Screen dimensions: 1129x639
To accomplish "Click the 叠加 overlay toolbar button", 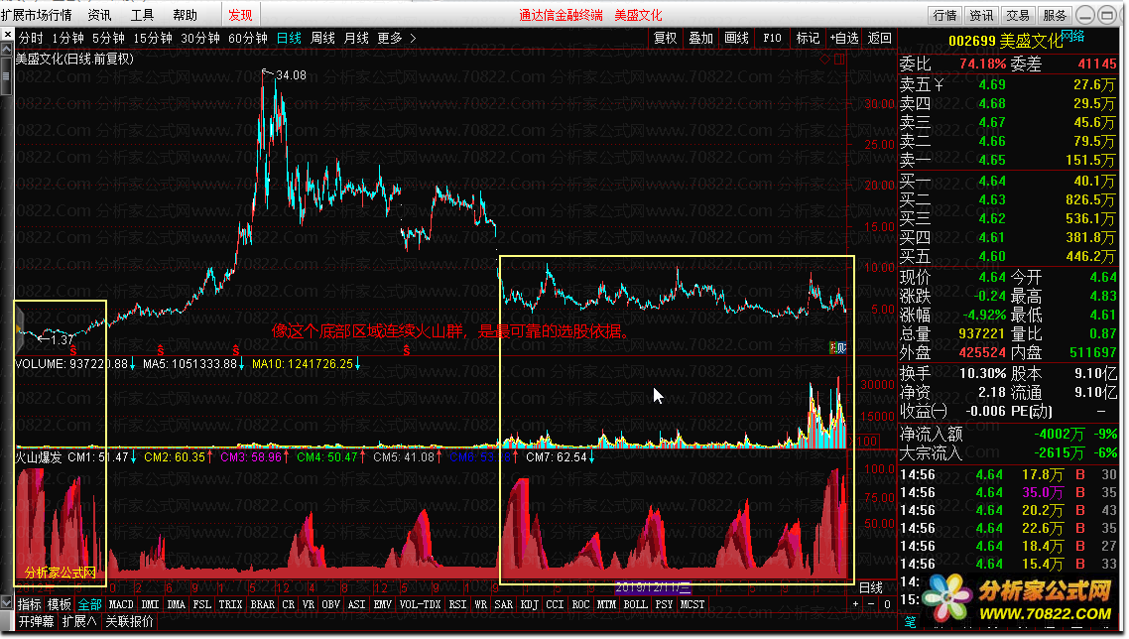I will click(700, 38).
